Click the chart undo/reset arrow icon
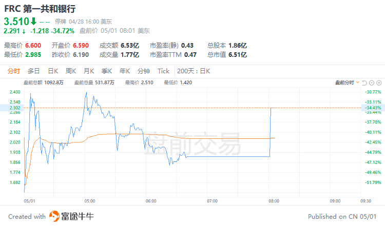Screen dimensions: 385x227 click(364, 83)
